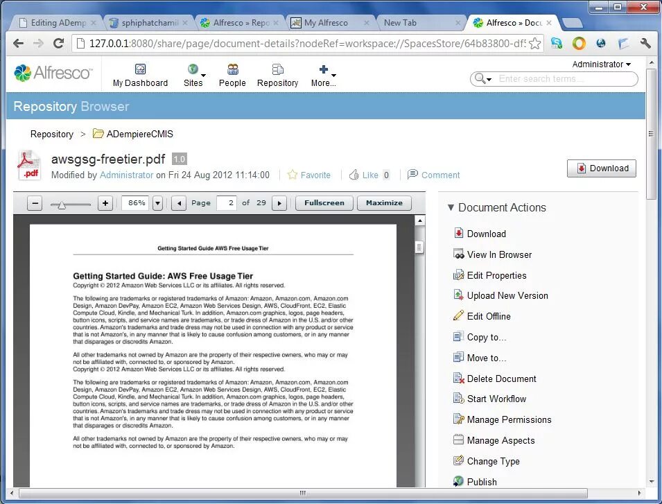The height and width of the screenshot is (504, 662).
Task: Open a new browser tab button
Action: [572, 23]
